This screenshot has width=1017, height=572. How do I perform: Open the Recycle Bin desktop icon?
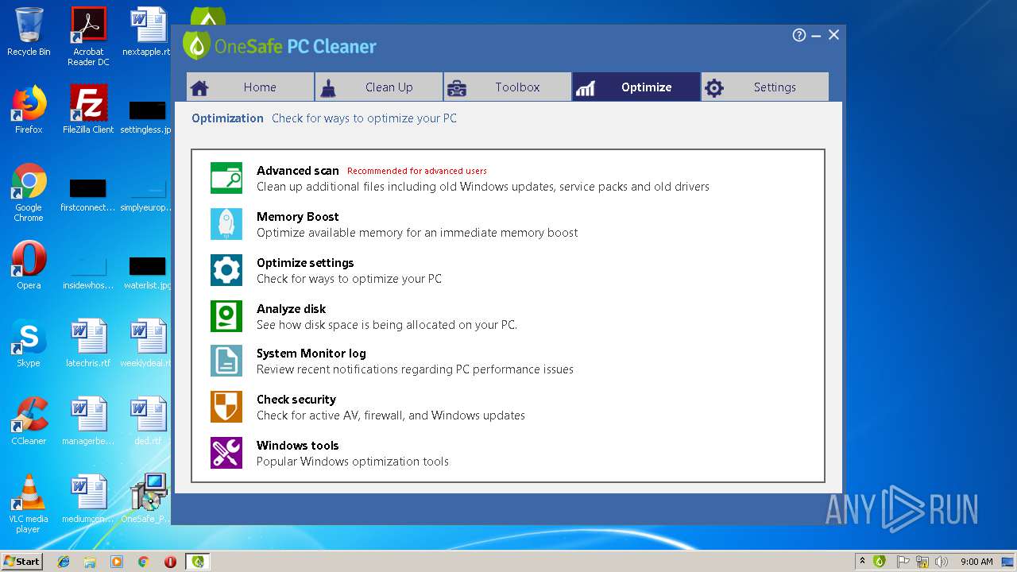(x=29, y=33)
